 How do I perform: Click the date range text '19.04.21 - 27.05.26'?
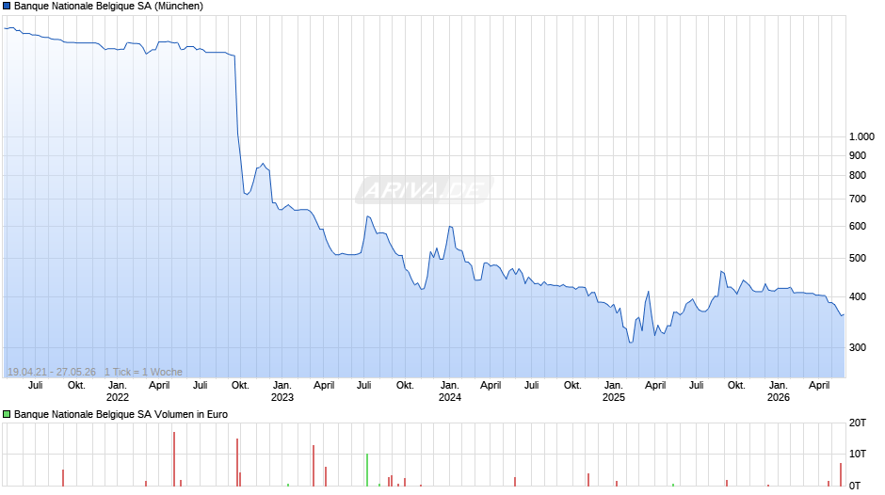(x=52, y=372)
